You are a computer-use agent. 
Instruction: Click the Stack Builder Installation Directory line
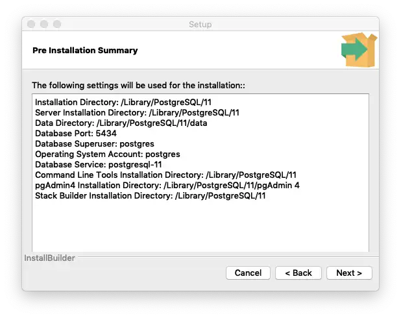coord(151,196)
